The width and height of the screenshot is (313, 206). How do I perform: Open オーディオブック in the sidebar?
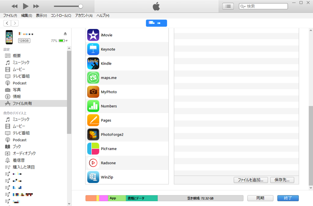click(34, 154)
